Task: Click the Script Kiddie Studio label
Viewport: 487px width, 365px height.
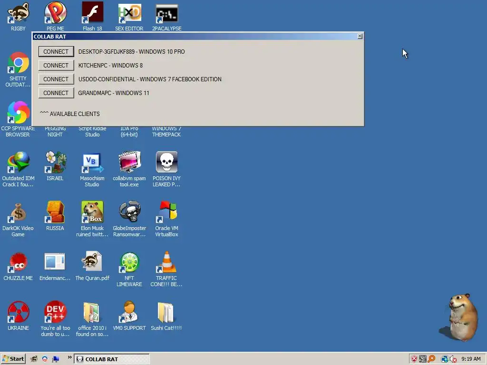Action: pyautogui.click(x=92, y=132)
